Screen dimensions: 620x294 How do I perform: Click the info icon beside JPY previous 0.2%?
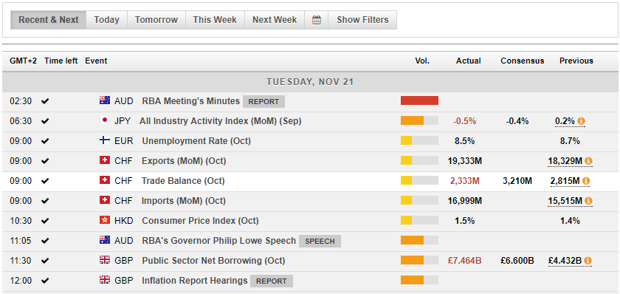(582, 121)
